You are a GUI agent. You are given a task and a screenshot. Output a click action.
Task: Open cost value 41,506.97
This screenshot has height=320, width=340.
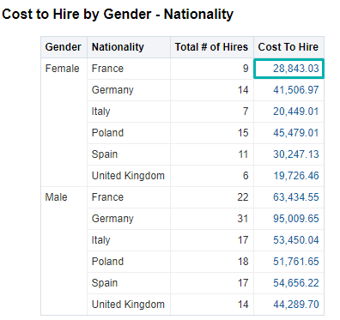296,90
